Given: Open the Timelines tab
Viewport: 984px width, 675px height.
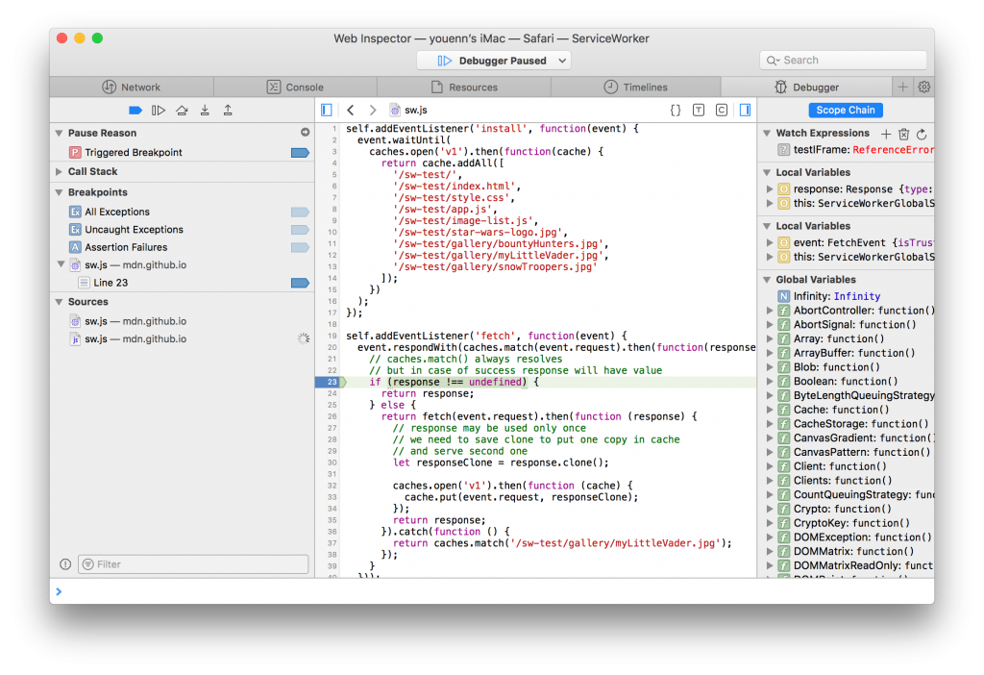Looking at the screenshot, I should pos(635,86).
